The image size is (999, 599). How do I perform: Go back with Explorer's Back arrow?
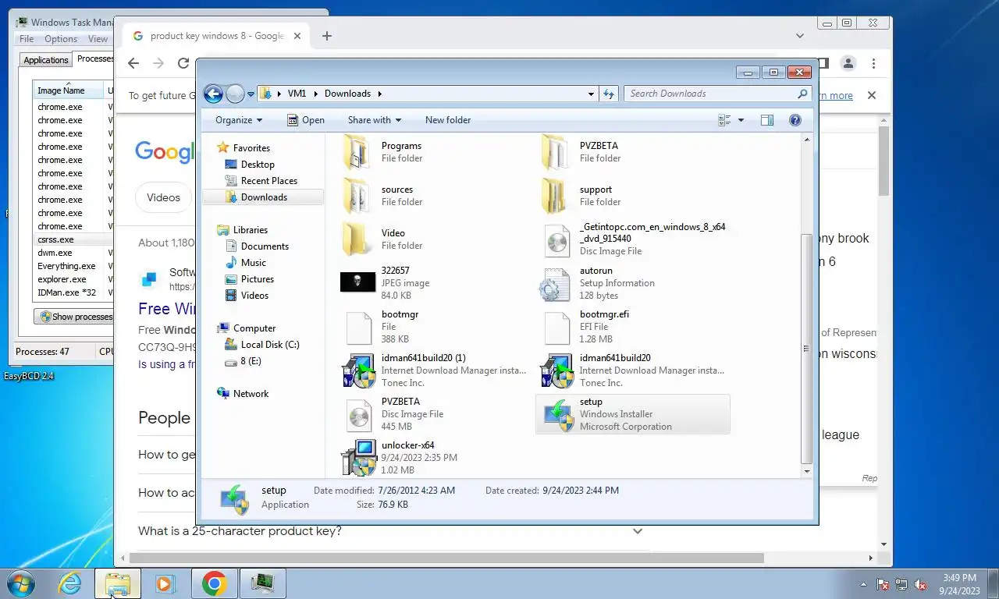tap(213, 94)
